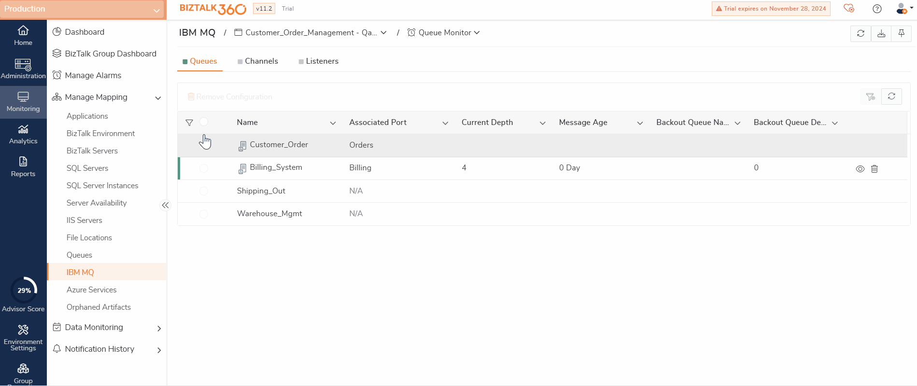This screenshot has width=917, height=386.
Task: Open Backout Queue Name column chevron
Action: (737, 123)
